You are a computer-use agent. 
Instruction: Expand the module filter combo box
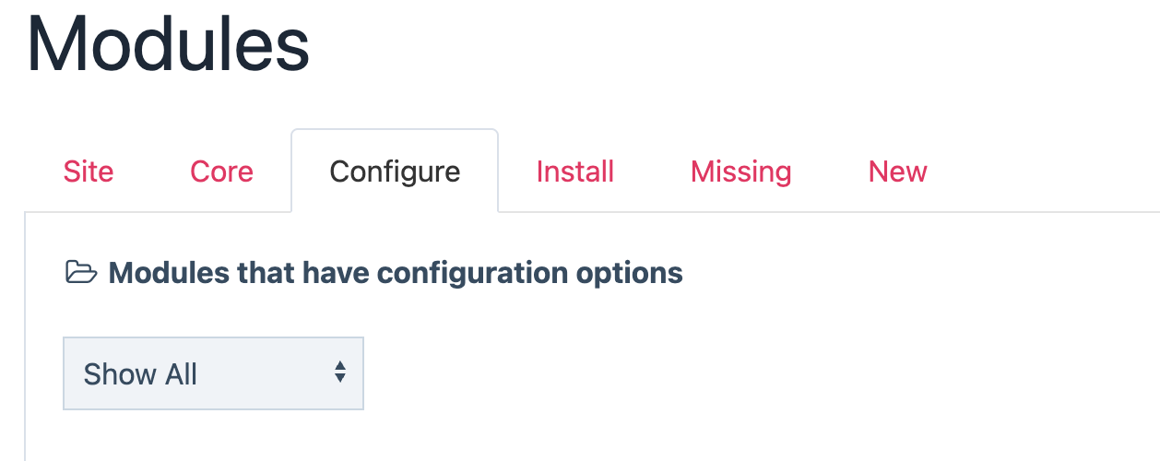[x=213, y=373]
